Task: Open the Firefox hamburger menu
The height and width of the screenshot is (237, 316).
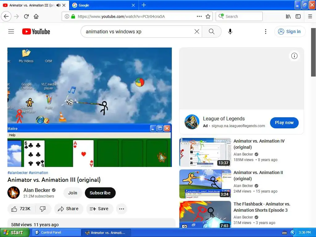Action: click(310, 16)
